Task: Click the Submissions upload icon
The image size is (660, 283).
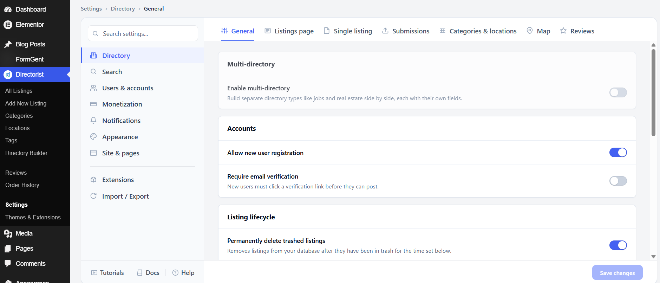Action: [x=385, y=31]
